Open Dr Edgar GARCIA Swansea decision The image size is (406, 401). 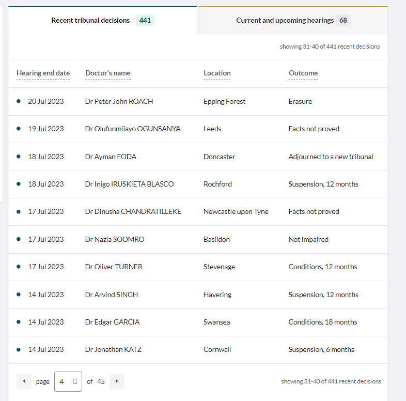(112, 322)
